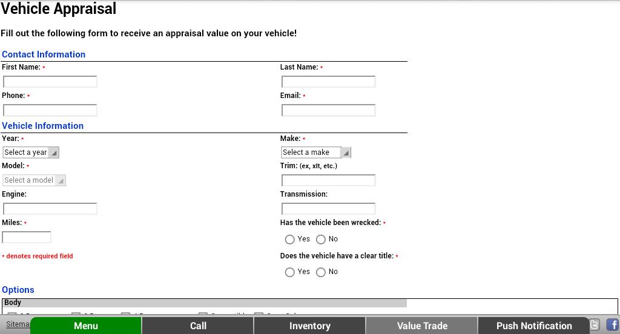Tap the Call button

198,326
